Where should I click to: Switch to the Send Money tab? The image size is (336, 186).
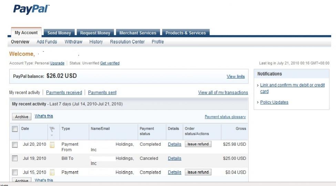(59, 33)
